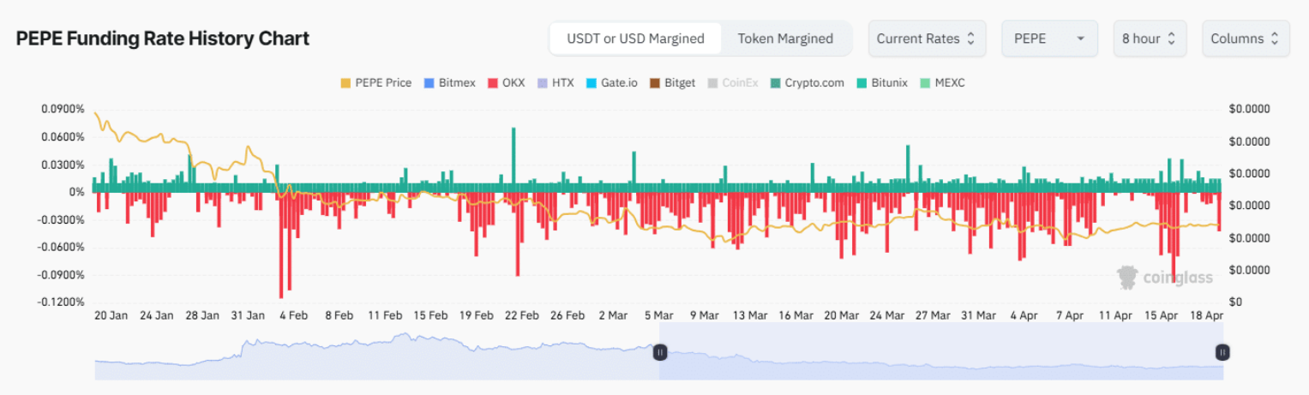The width and height of the screenshot is (1309, 395).
Task: Click the tallest green bar near 22 Feb
Action: coord(513,154)
